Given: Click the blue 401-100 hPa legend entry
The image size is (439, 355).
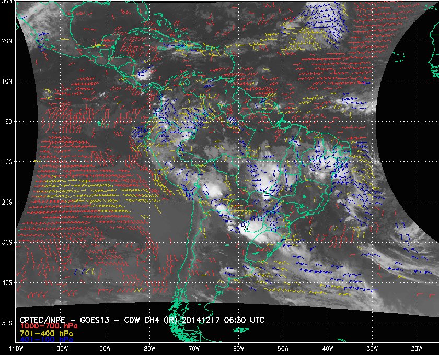Looking at the screenshot, I should point(47,340).
